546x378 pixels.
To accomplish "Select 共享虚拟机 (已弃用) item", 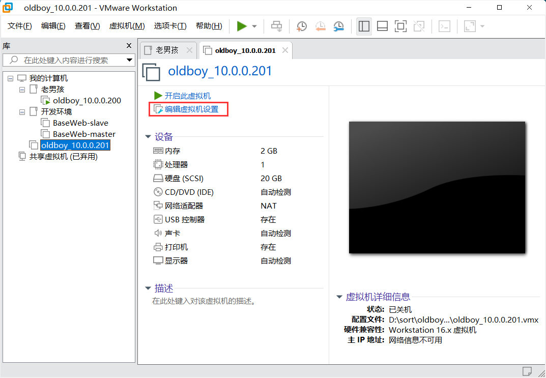I will (x=64, y=156).
